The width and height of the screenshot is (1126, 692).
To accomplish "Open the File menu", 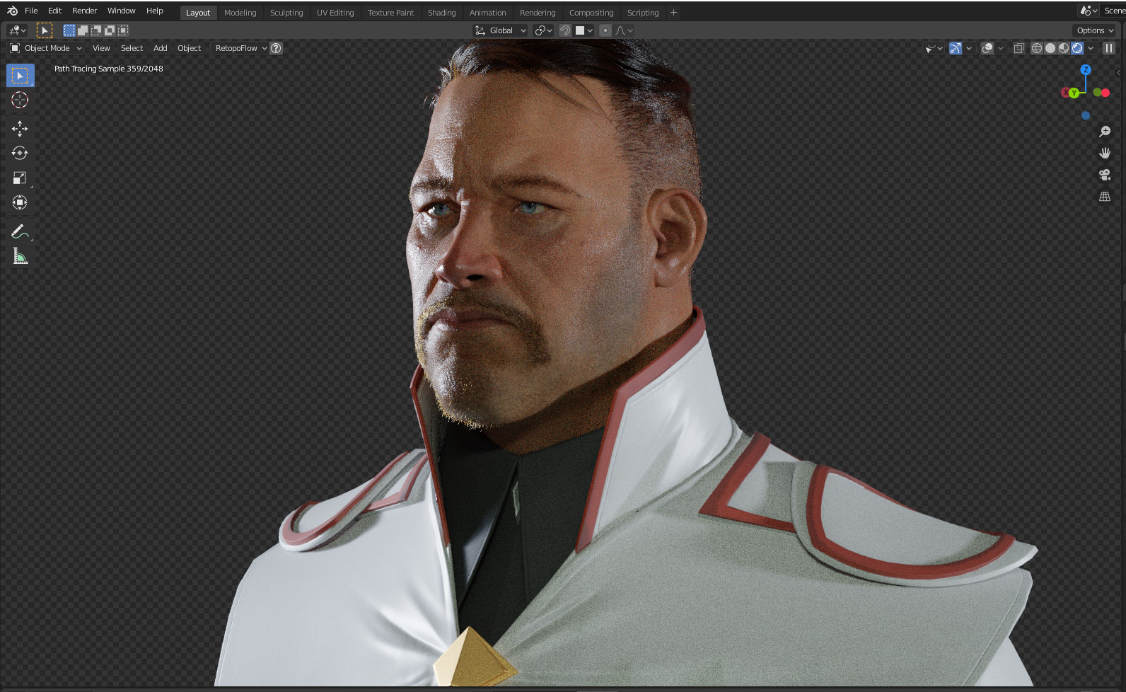I will tap(31, 11).
